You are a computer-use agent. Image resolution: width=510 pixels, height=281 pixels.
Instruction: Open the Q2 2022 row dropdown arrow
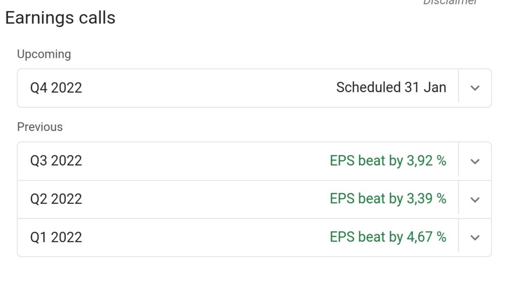[x=475, y=199]
